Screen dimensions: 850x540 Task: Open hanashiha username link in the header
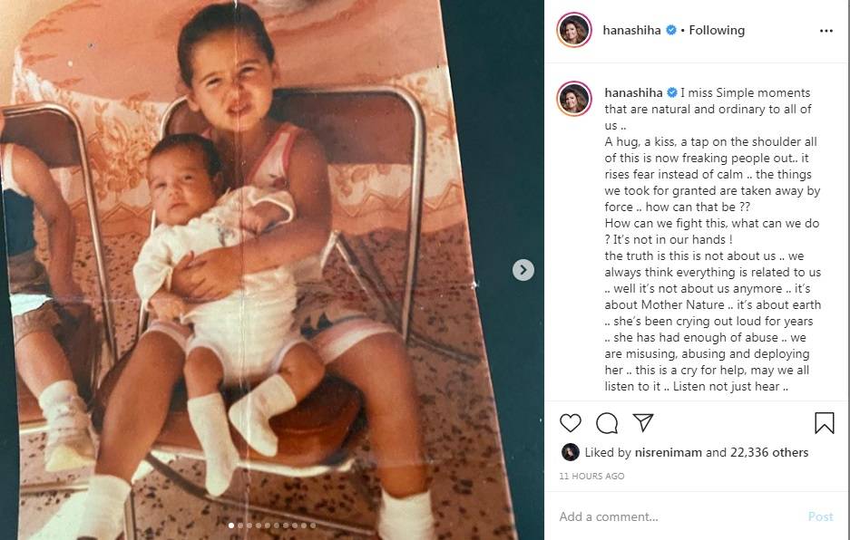631,30
